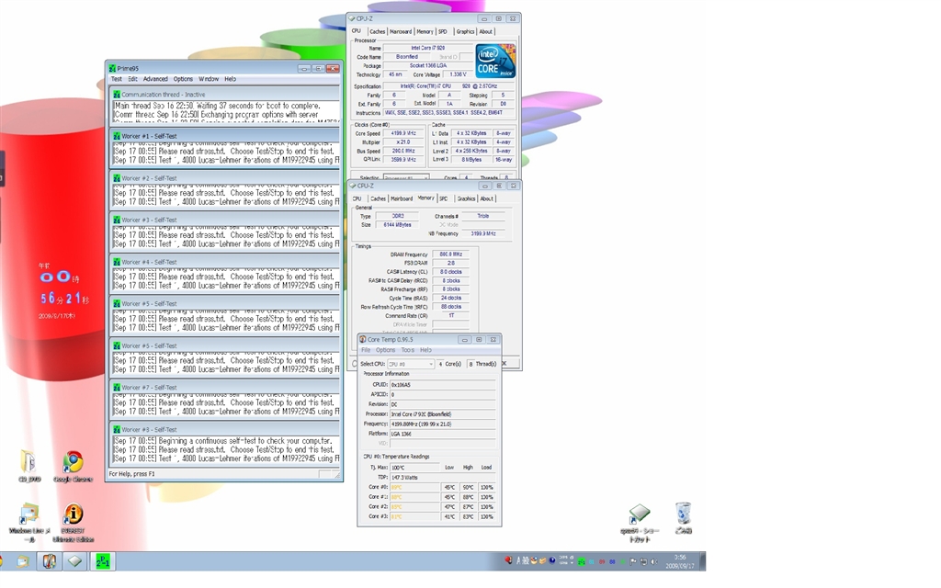The width and height of the screenshot is (941, 588).
Task: Click the volume speaker tray icon
Action: (653, 561)
